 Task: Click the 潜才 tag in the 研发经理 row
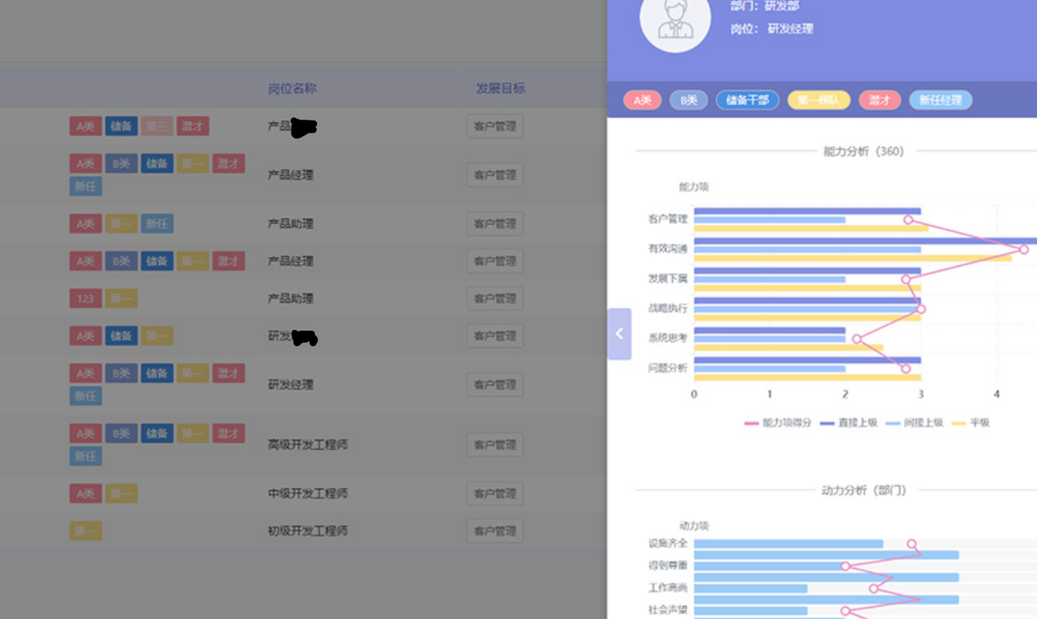point(229,374)
